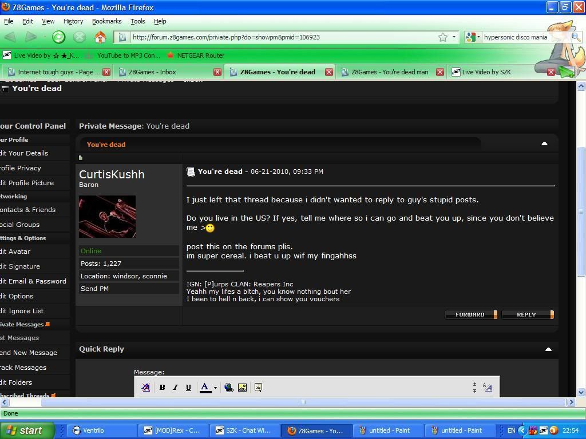Toggle underline formatting in Quick Reply
586x439 pixels.
pos(188,388)
